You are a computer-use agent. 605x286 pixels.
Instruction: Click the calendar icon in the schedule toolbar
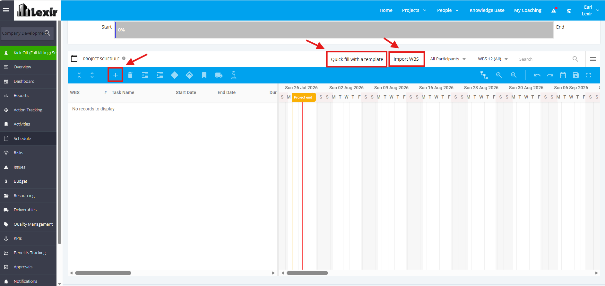563,75
